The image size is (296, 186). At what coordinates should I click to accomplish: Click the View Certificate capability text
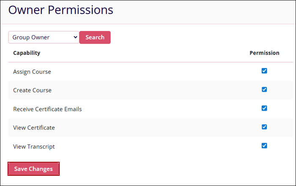[34, 128]
